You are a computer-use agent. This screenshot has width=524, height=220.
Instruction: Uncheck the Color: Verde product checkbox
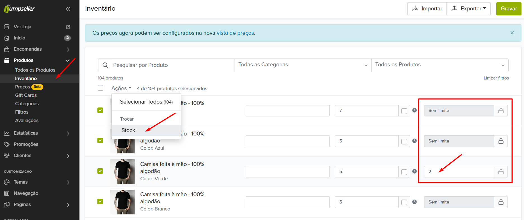(x=100, y=171)
